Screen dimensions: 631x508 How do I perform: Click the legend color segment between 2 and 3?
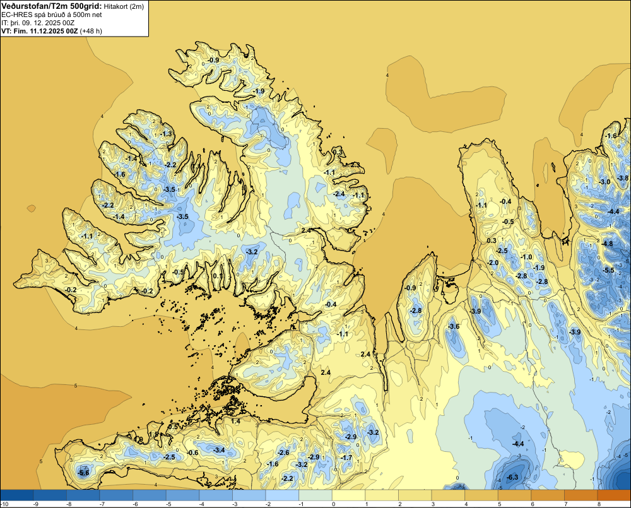click(415, 495)
